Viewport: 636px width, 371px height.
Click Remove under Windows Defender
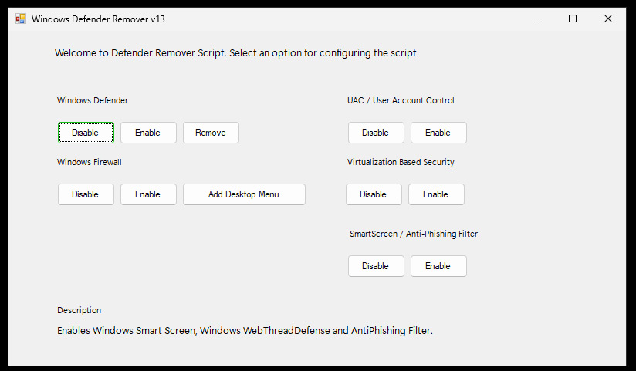coord(211,133)
